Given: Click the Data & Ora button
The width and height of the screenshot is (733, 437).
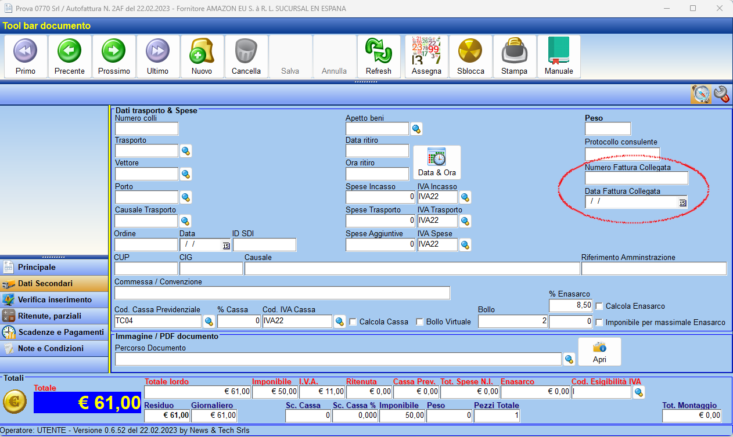Looking at the screenshot, I should click(x=437, y=162).
